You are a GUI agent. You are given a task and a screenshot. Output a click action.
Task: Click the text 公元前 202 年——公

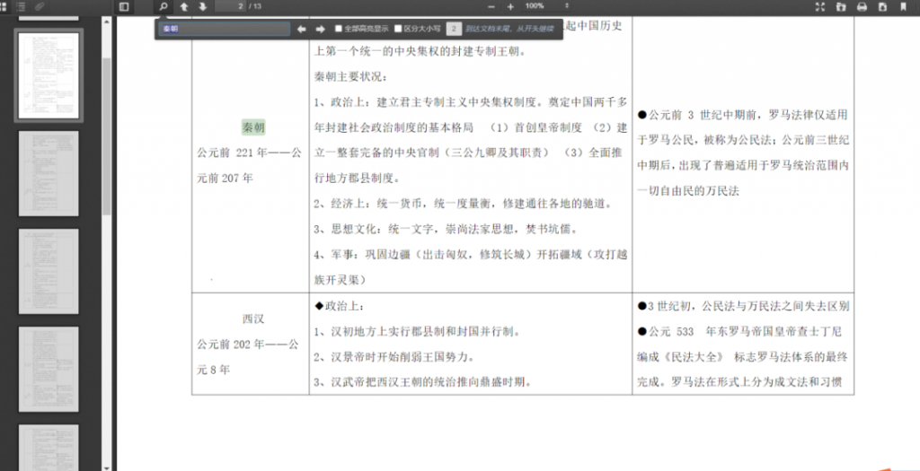pyautogui.click(x=248, y=345)
